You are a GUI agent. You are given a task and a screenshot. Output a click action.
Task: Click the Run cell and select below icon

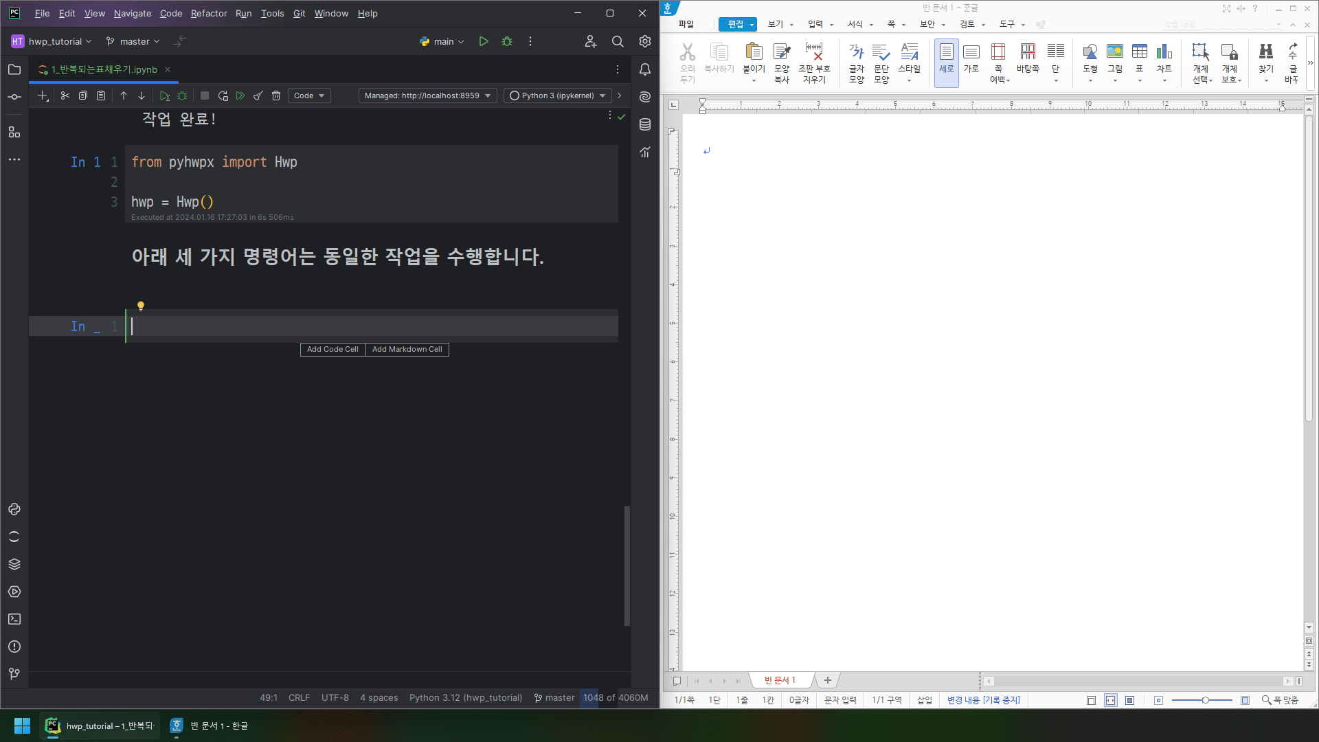coord(164,96)
